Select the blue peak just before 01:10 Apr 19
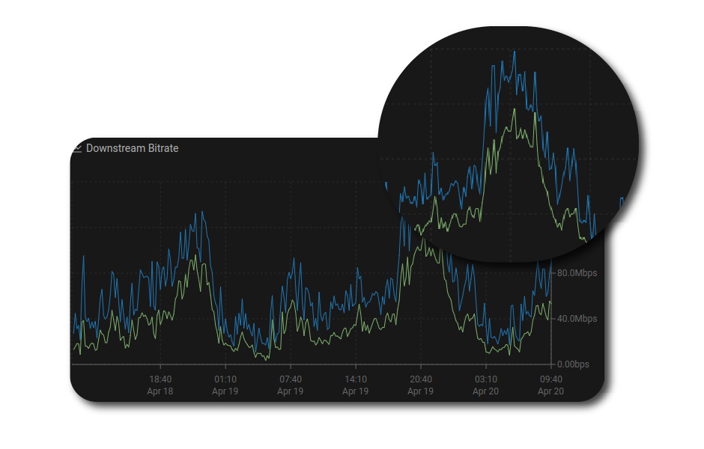704x449 pixels. [x=201, y=212]
